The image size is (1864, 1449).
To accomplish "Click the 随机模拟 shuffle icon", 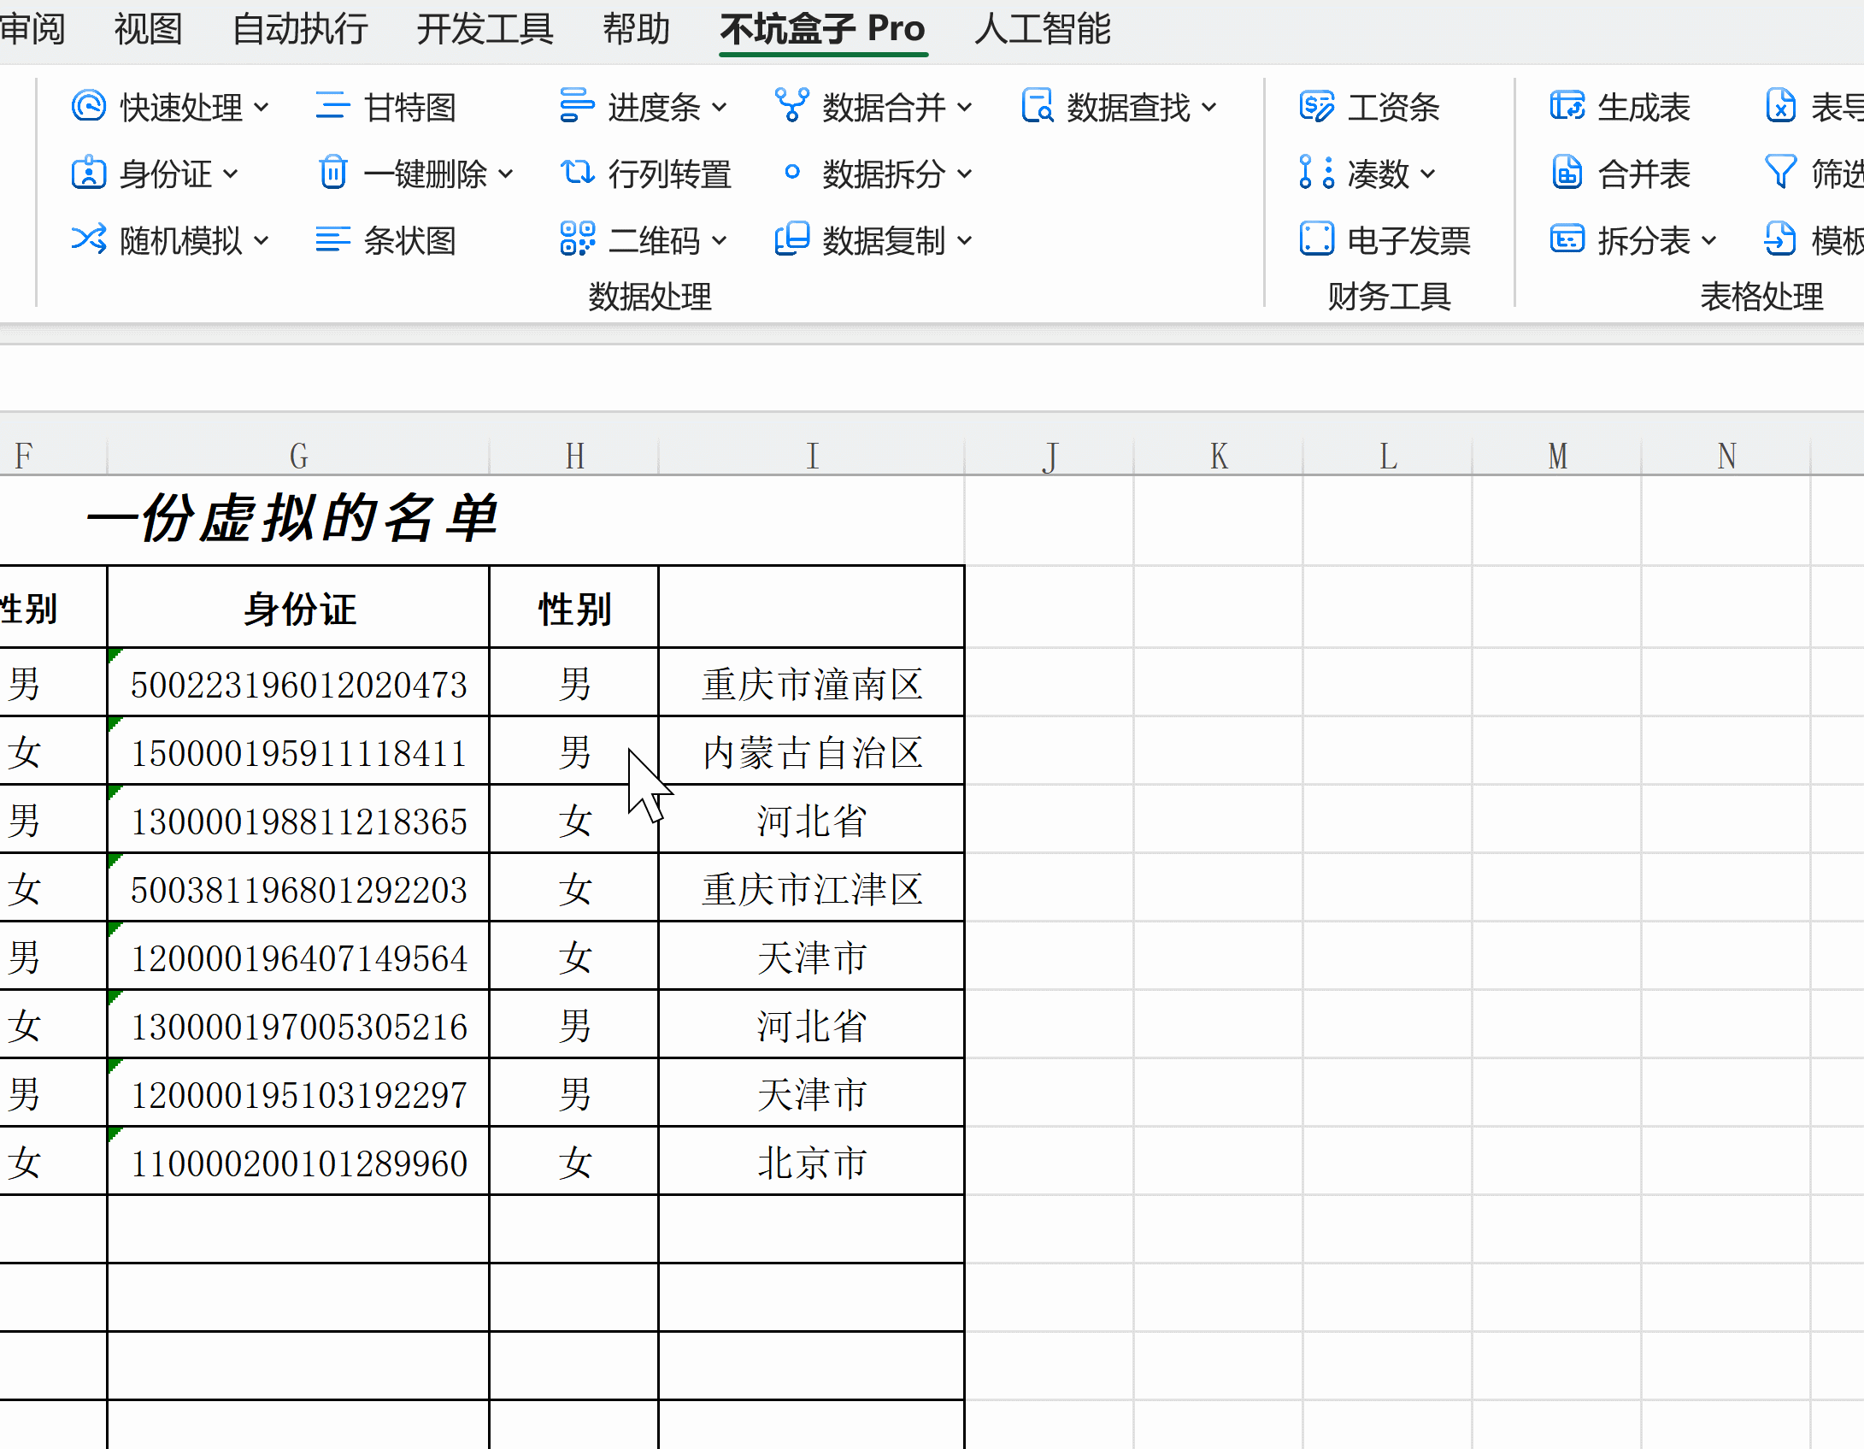I will 89,240.
